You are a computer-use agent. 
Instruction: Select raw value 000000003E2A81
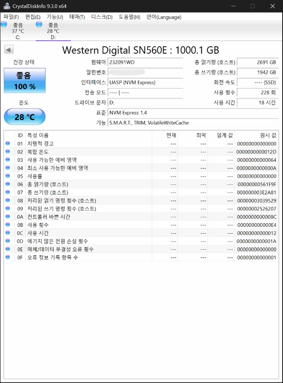point(257,192)
